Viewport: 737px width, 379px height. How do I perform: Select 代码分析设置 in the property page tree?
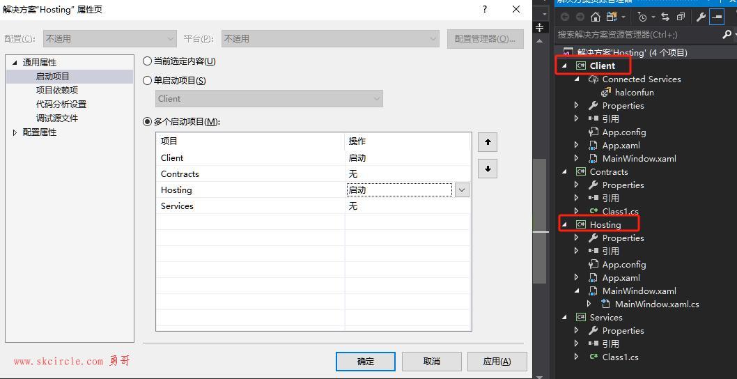click(x=61, y=105)
